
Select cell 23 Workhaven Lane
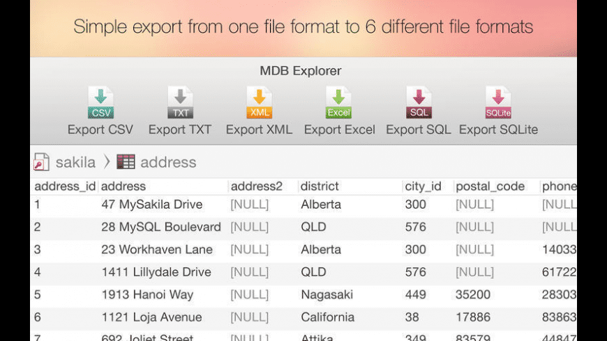157,249
